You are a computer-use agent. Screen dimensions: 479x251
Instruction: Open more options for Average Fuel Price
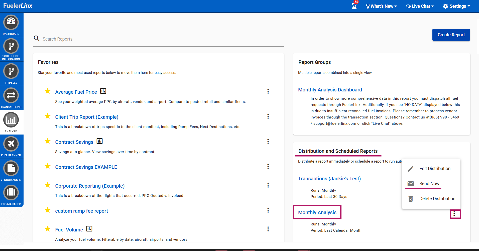tap(268, 91)
